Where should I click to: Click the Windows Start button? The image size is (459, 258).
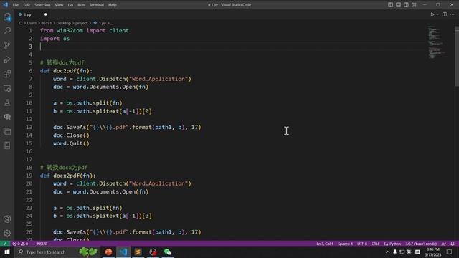click(x=6, y=252)
